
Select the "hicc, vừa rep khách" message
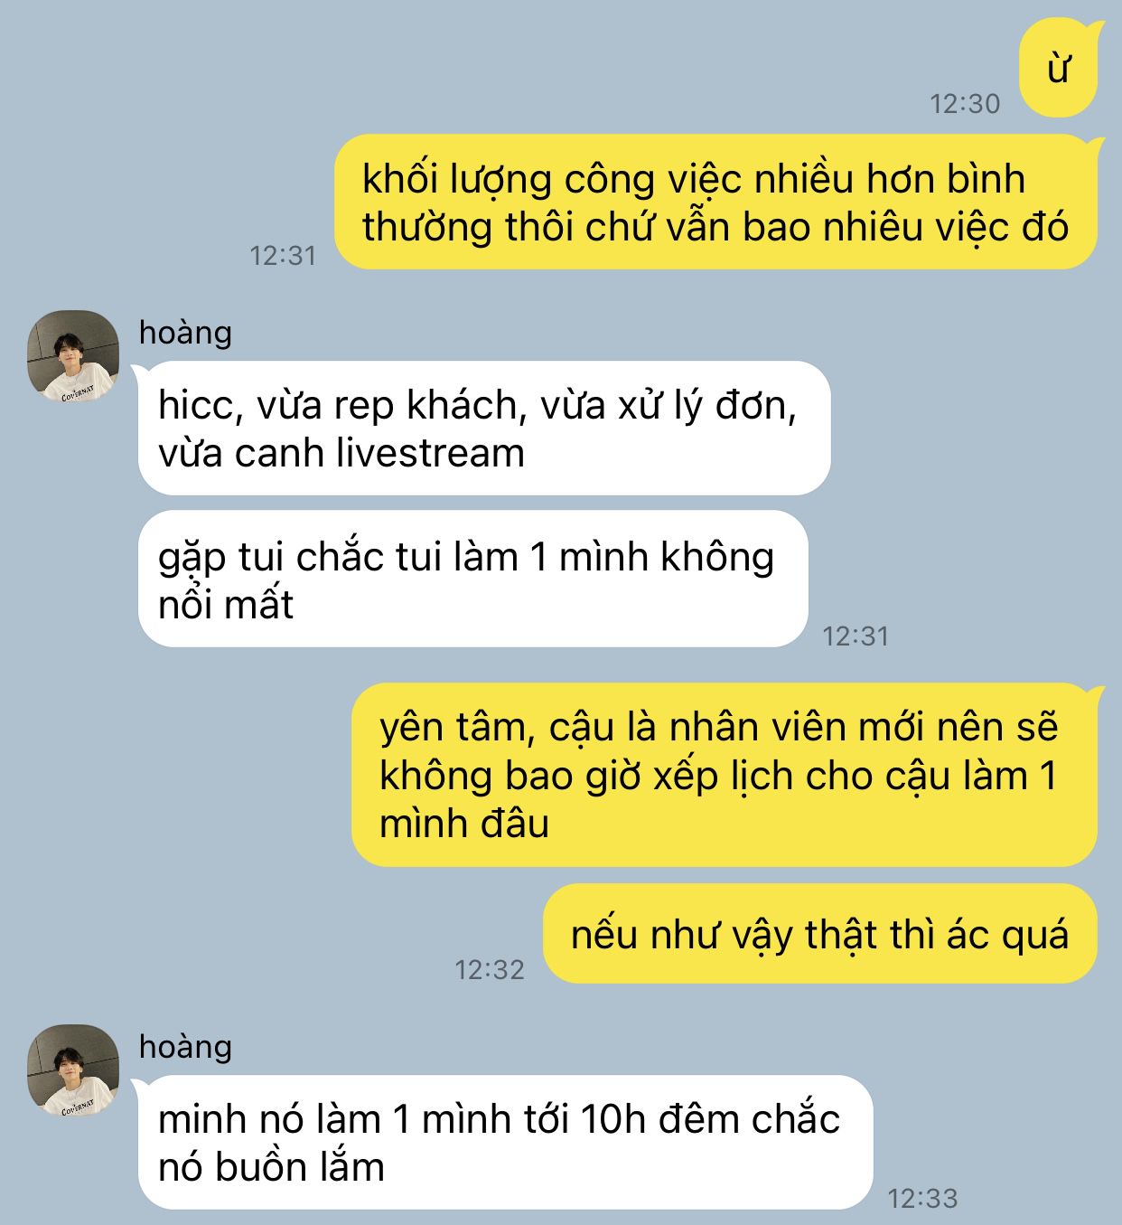[x=483, y=428]
